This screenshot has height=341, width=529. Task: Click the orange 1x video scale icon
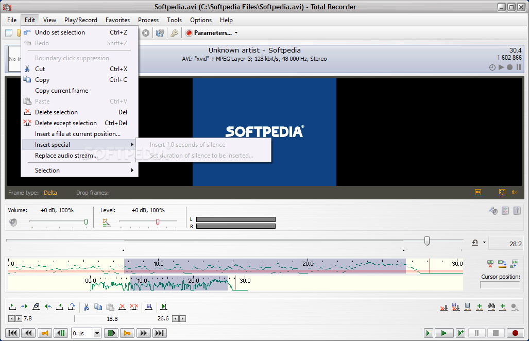(x=515, y=192)
